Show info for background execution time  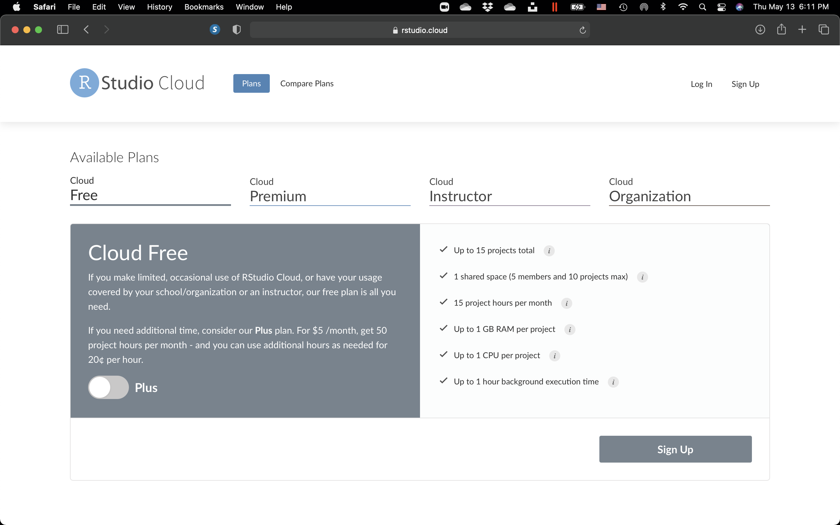click(613, 382)
